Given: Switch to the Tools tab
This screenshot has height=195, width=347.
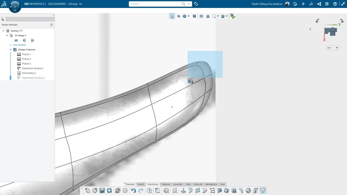Looking at the screenshot, I should point(188,184).
